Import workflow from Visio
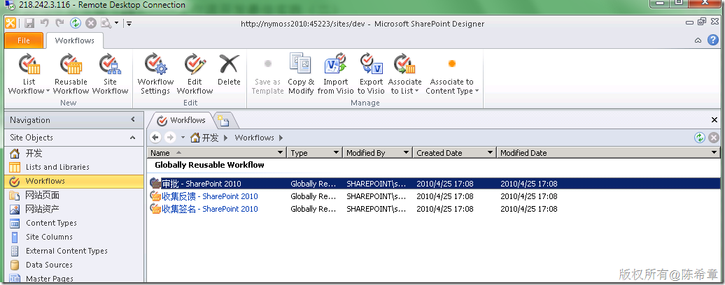Viewport: 725px width, 285px height. tap(336, 74)
